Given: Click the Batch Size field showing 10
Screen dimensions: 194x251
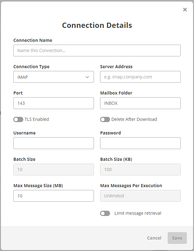Looking at the screenshot, I should click(53, 170).
